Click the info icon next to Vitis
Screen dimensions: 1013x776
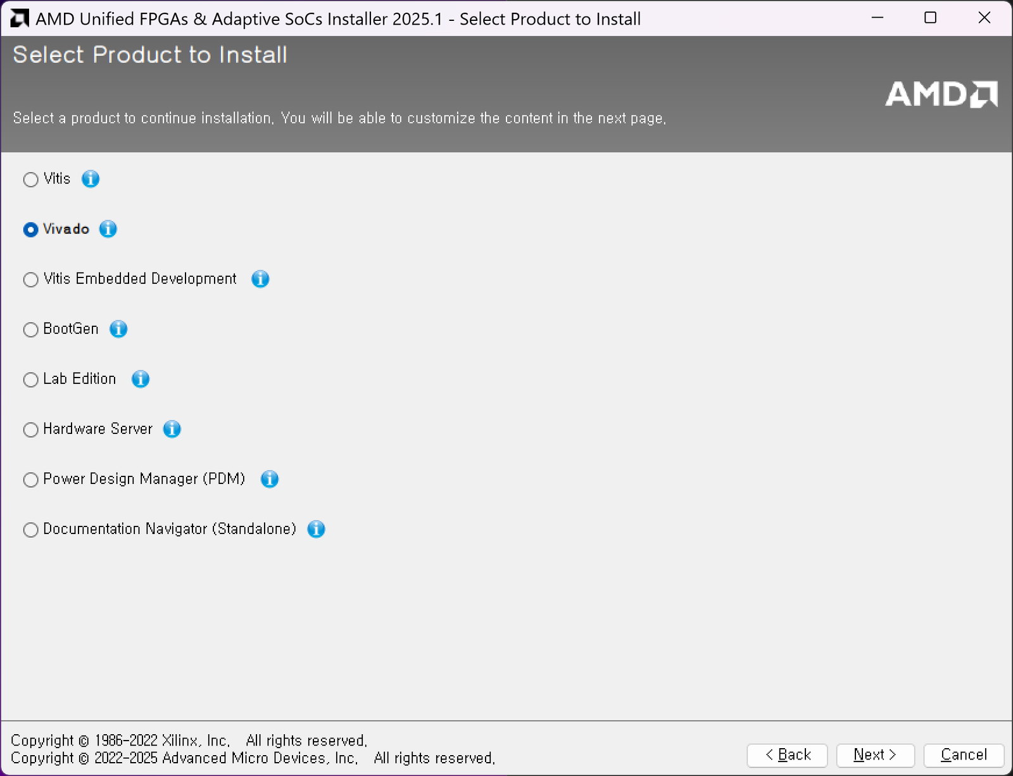[x=91, y=179]
